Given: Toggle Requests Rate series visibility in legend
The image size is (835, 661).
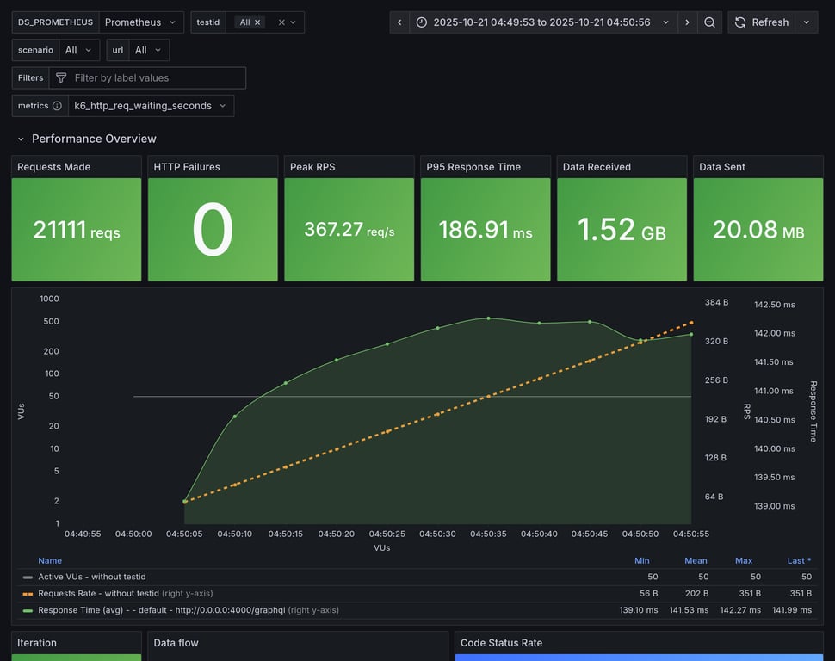Looking at the screenshot, I should (99, 593).
